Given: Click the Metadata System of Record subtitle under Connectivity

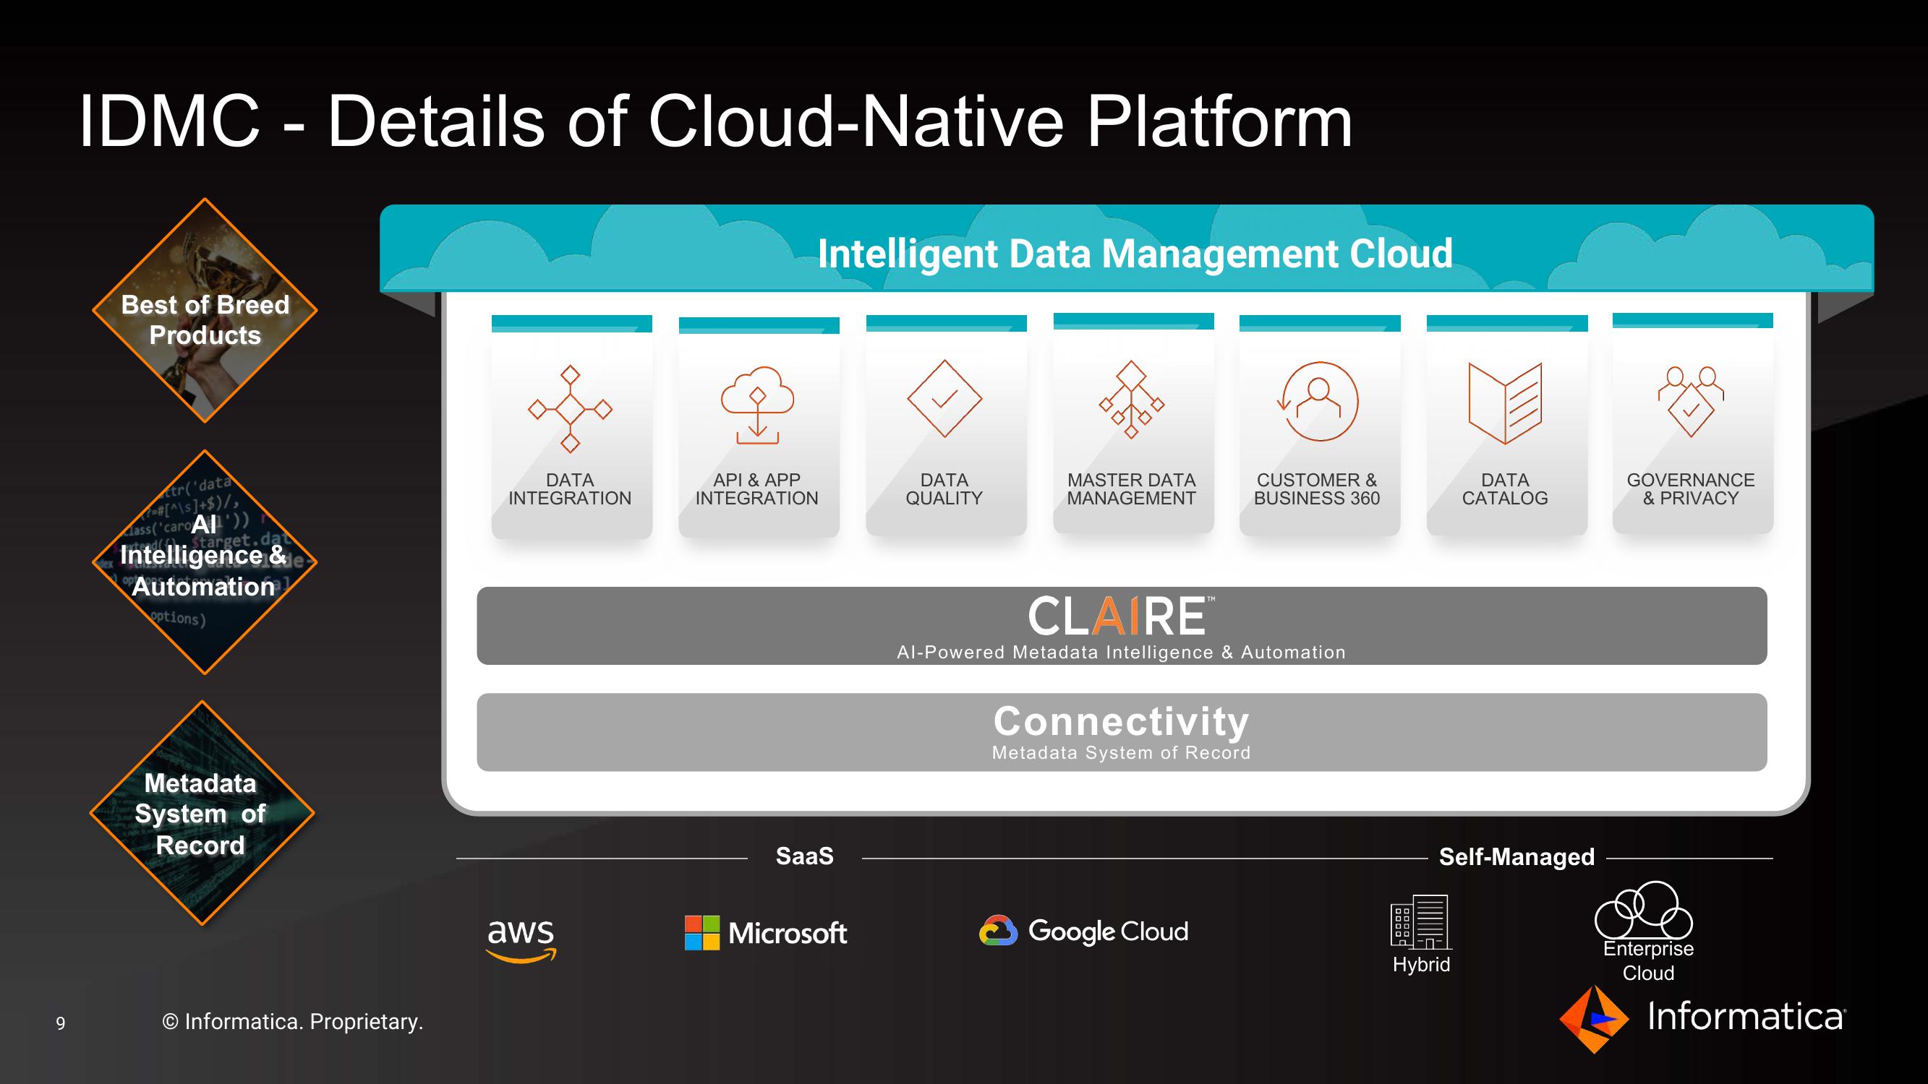Looking at the screenshot, I should (1121, 752).
